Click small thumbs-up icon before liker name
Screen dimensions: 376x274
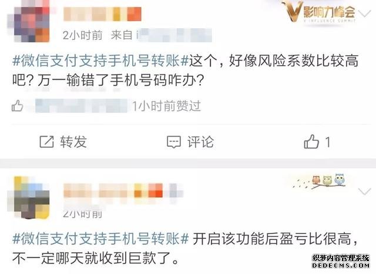(x=17, y=106)
